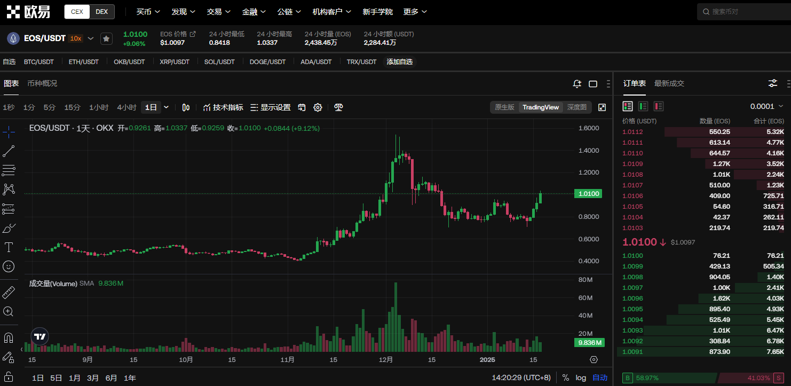Select the trend line drawing tool

click(x=9, y=151)
